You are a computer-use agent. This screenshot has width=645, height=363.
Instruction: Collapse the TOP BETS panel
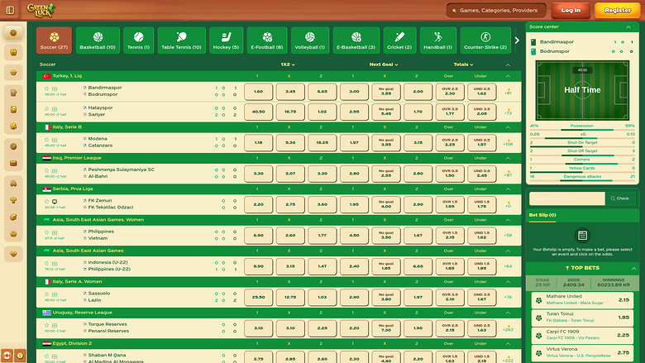pyautogui.click(x=633, y=269)
